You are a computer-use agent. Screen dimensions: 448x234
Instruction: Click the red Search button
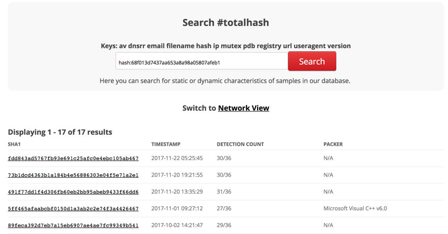coord(312,61)
